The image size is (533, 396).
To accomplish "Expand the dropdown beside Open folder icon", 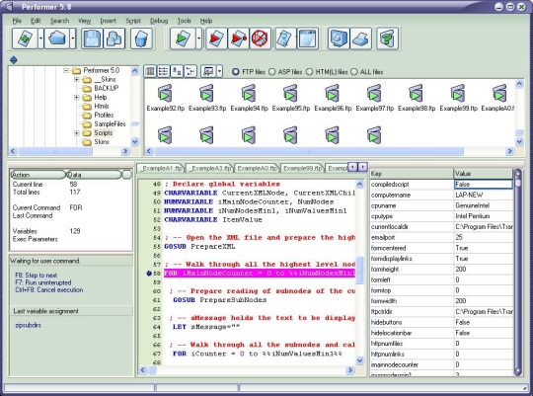I will tap(73, 39).
